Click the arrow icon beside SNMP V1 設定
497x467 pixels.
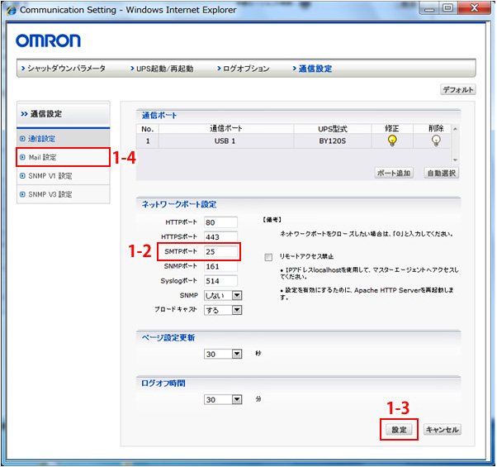click(22, 176)
